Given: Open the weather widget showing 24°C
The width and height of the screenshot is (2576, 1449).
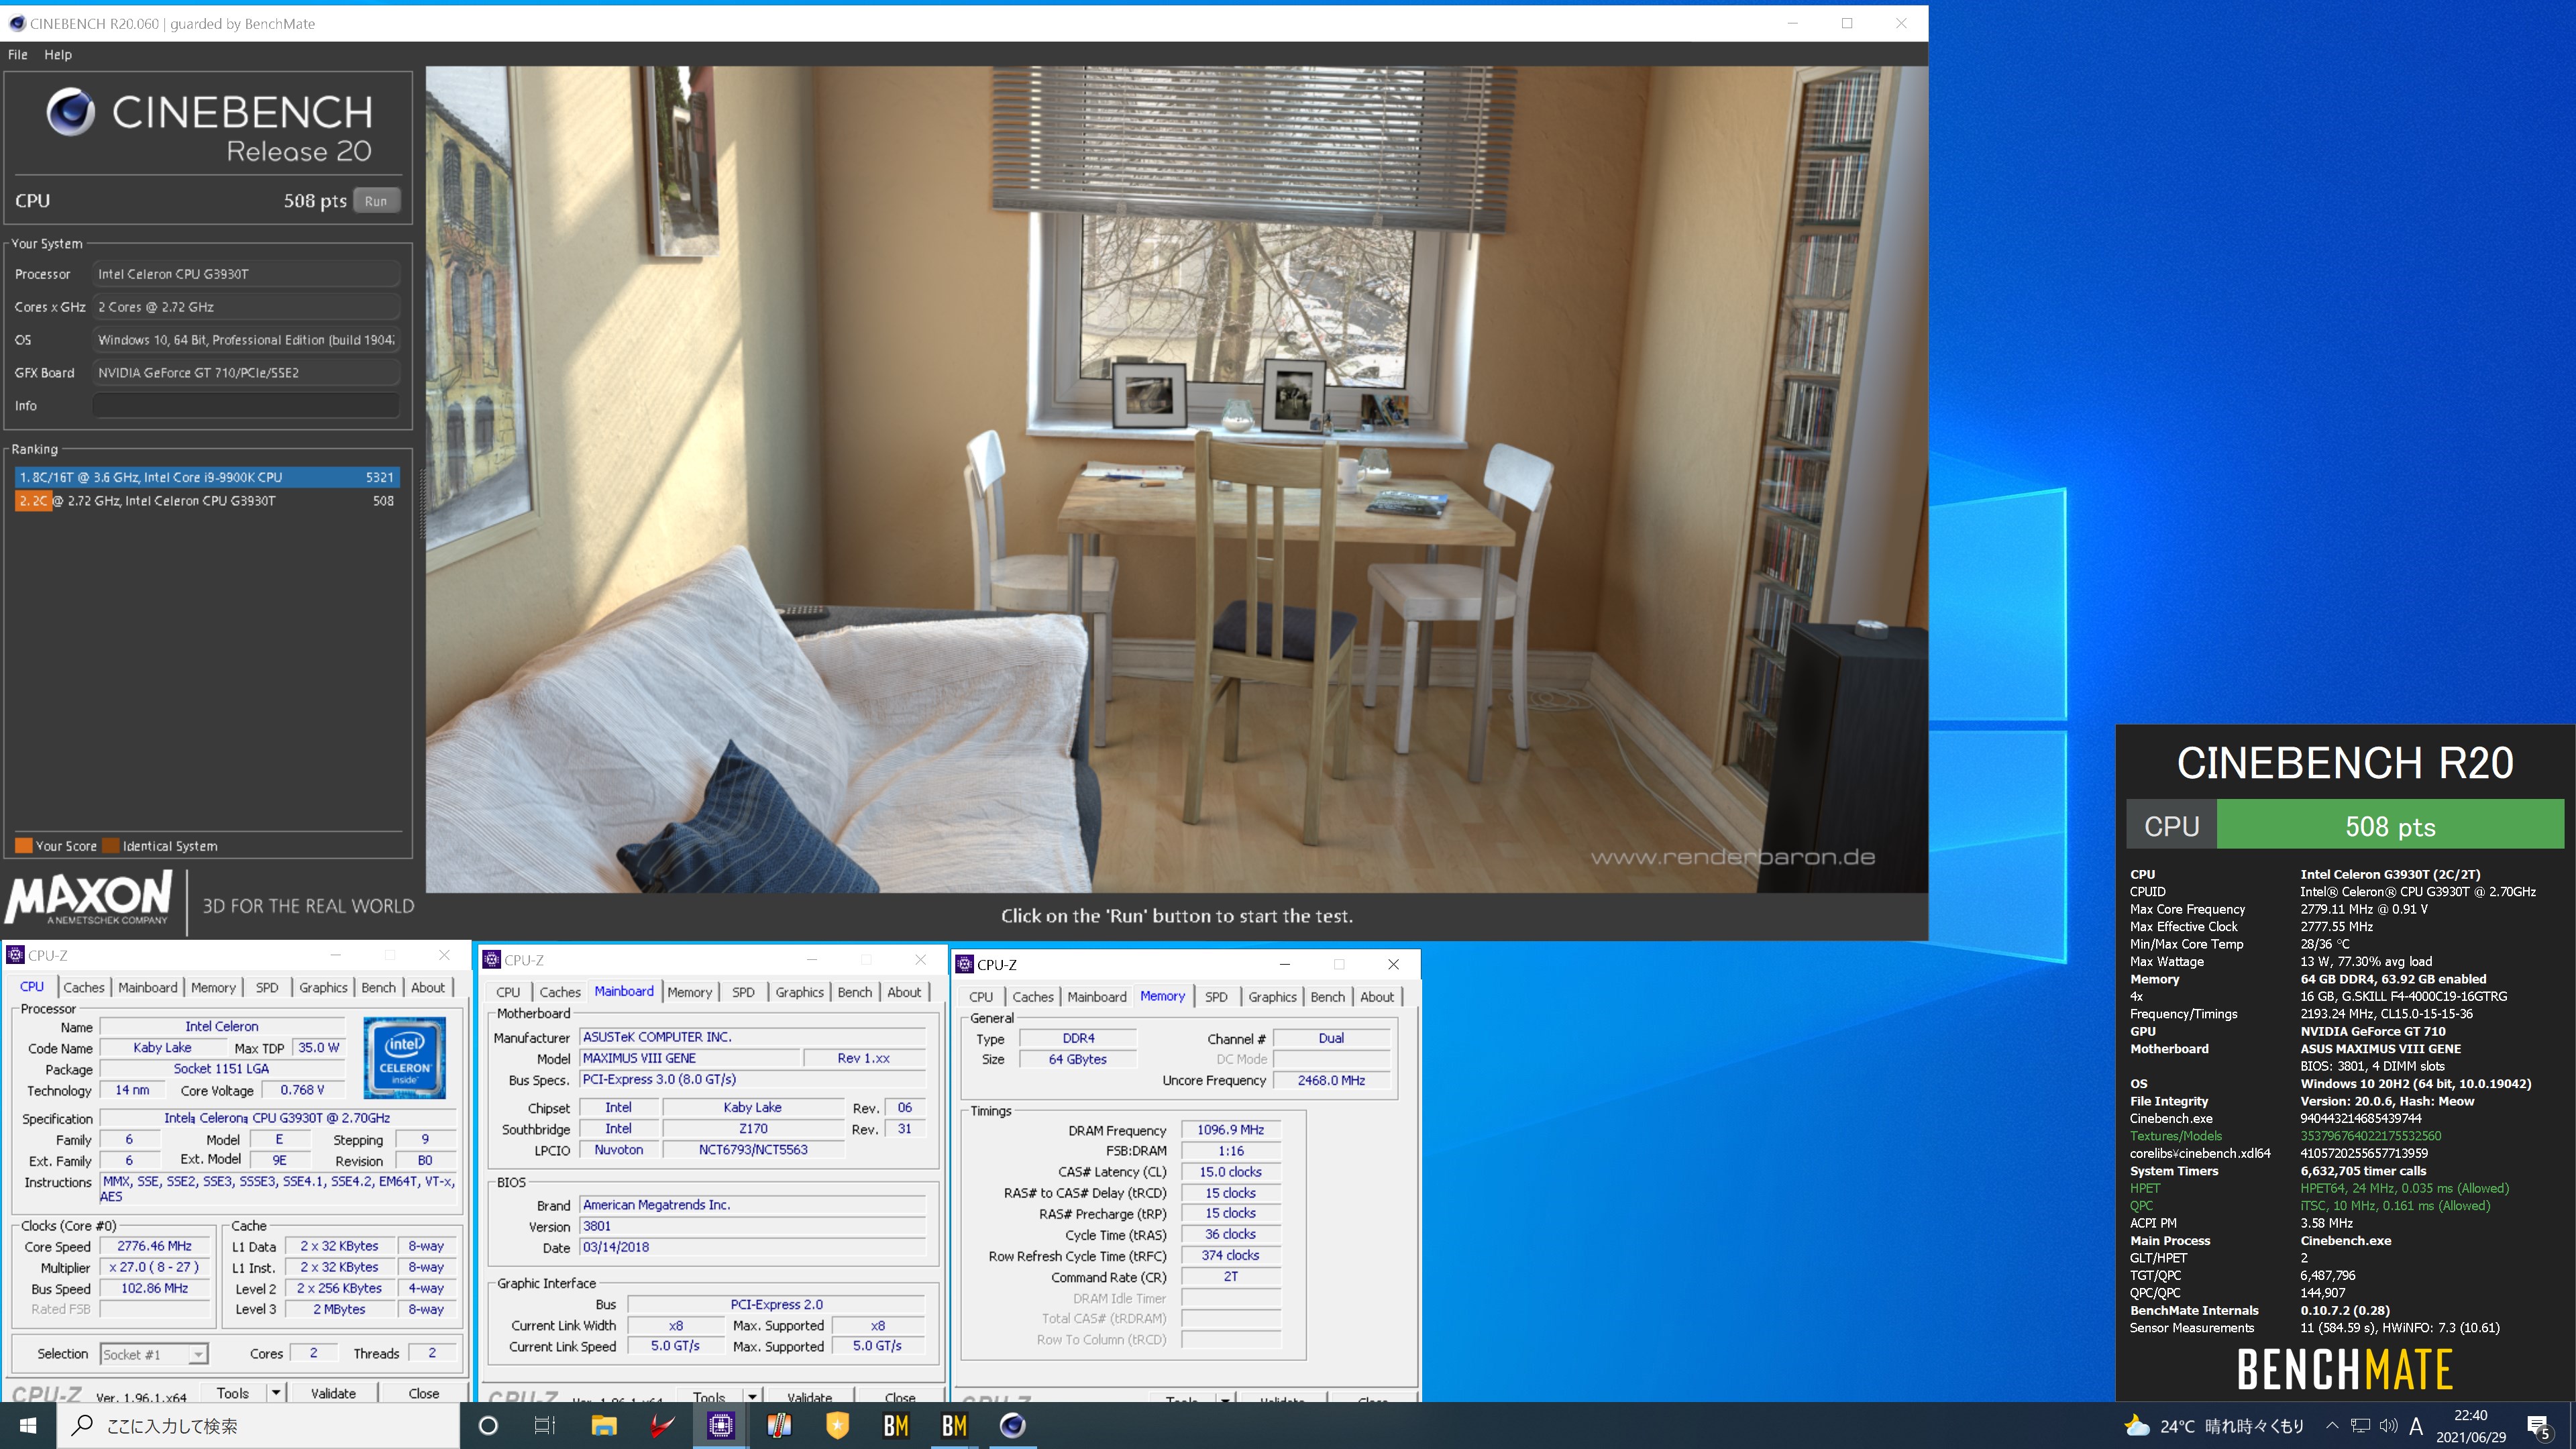Looking at the screenshot, I should tap(2214, 1426).
